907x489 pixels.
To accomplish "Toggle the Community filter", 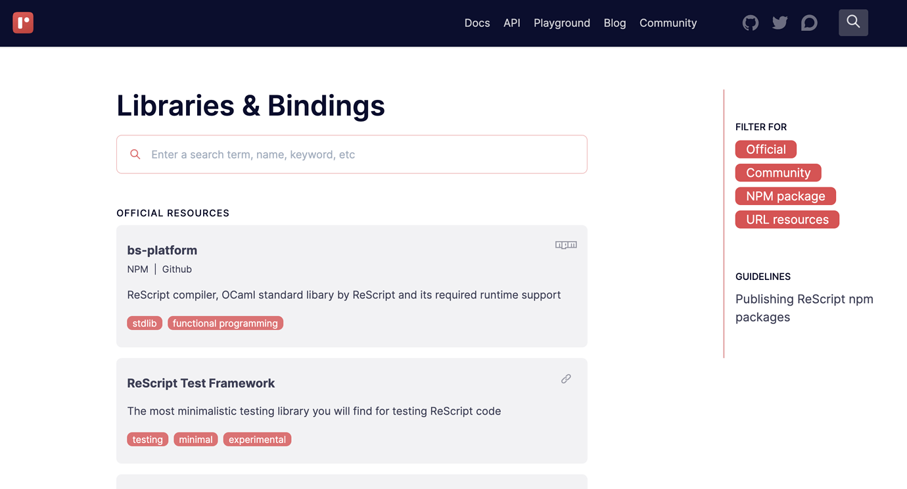I will pos(778,173).
